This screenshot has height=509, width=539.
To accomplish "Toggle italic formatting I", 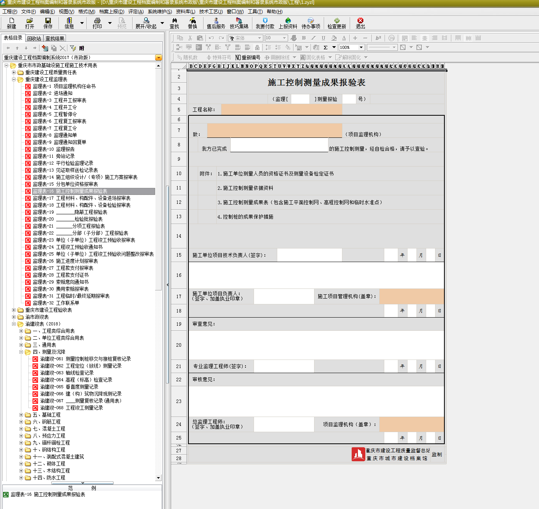I will click(x=313, y=38).
